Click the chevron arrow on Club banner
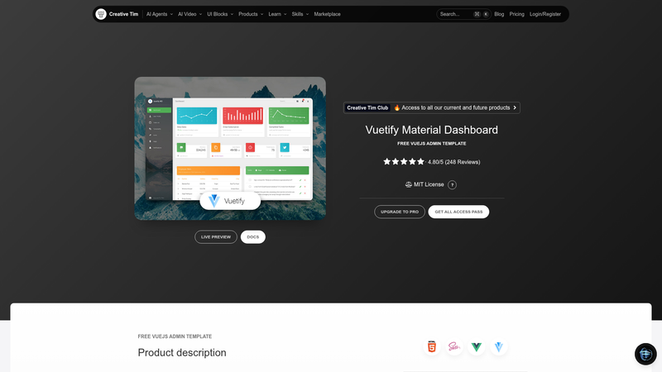Viewport: 662px width, 372px height. [515, 107]
